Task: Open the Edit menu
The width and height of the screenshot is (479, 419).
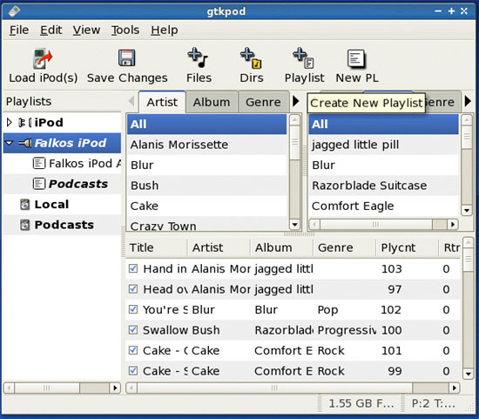Action: (51, 30)
